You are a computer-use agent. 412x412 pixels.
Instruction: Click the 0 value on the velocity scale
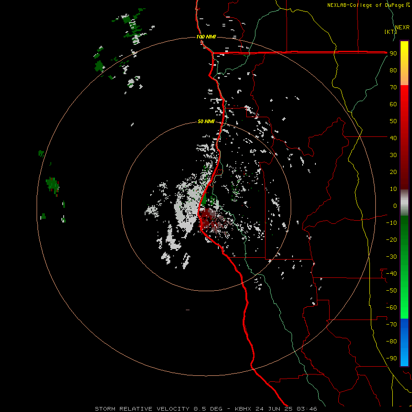tap(395, 206)
